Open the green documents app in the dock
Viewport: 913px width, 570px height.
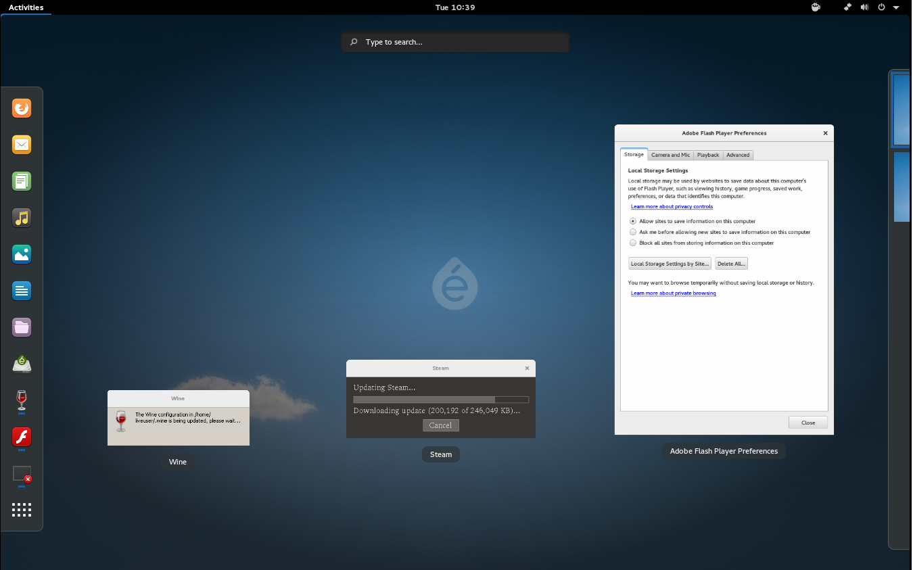[22, 181]
